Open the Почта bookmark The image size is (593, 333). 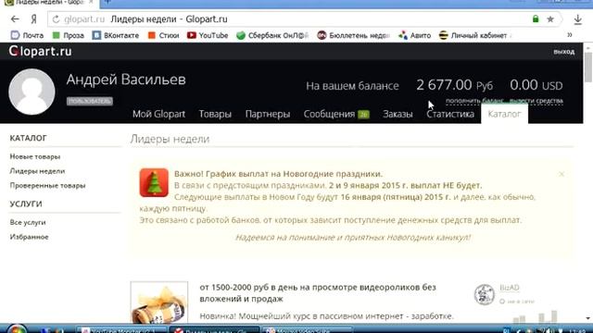(27, 35)
